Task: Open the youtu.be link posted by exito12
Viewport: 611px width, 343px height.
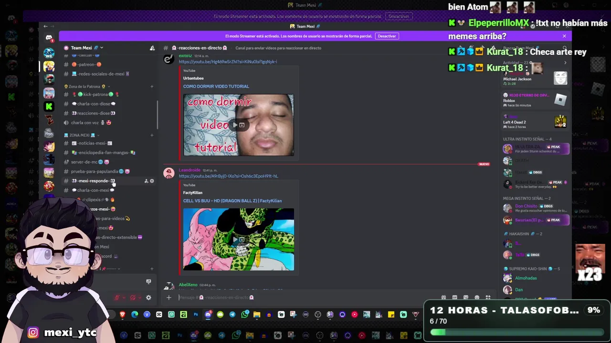Action: point(228,62)
